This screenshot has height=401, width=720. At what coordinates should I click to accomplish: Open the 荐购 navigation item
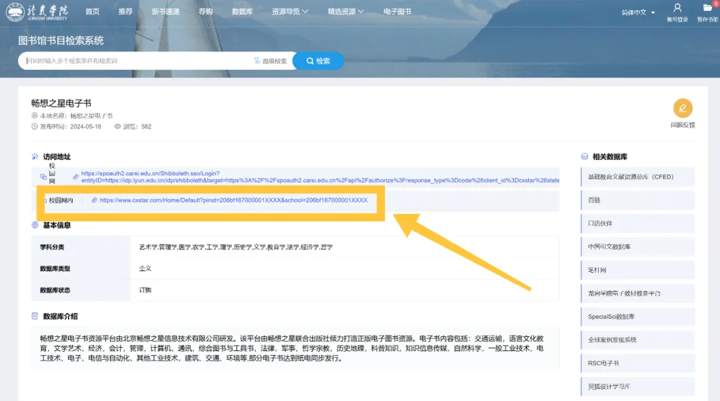[206, 11]
